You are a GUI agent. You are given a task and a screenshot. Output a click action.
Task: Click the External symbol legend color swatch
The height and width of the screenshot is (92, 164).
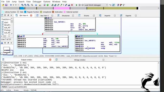65,12
